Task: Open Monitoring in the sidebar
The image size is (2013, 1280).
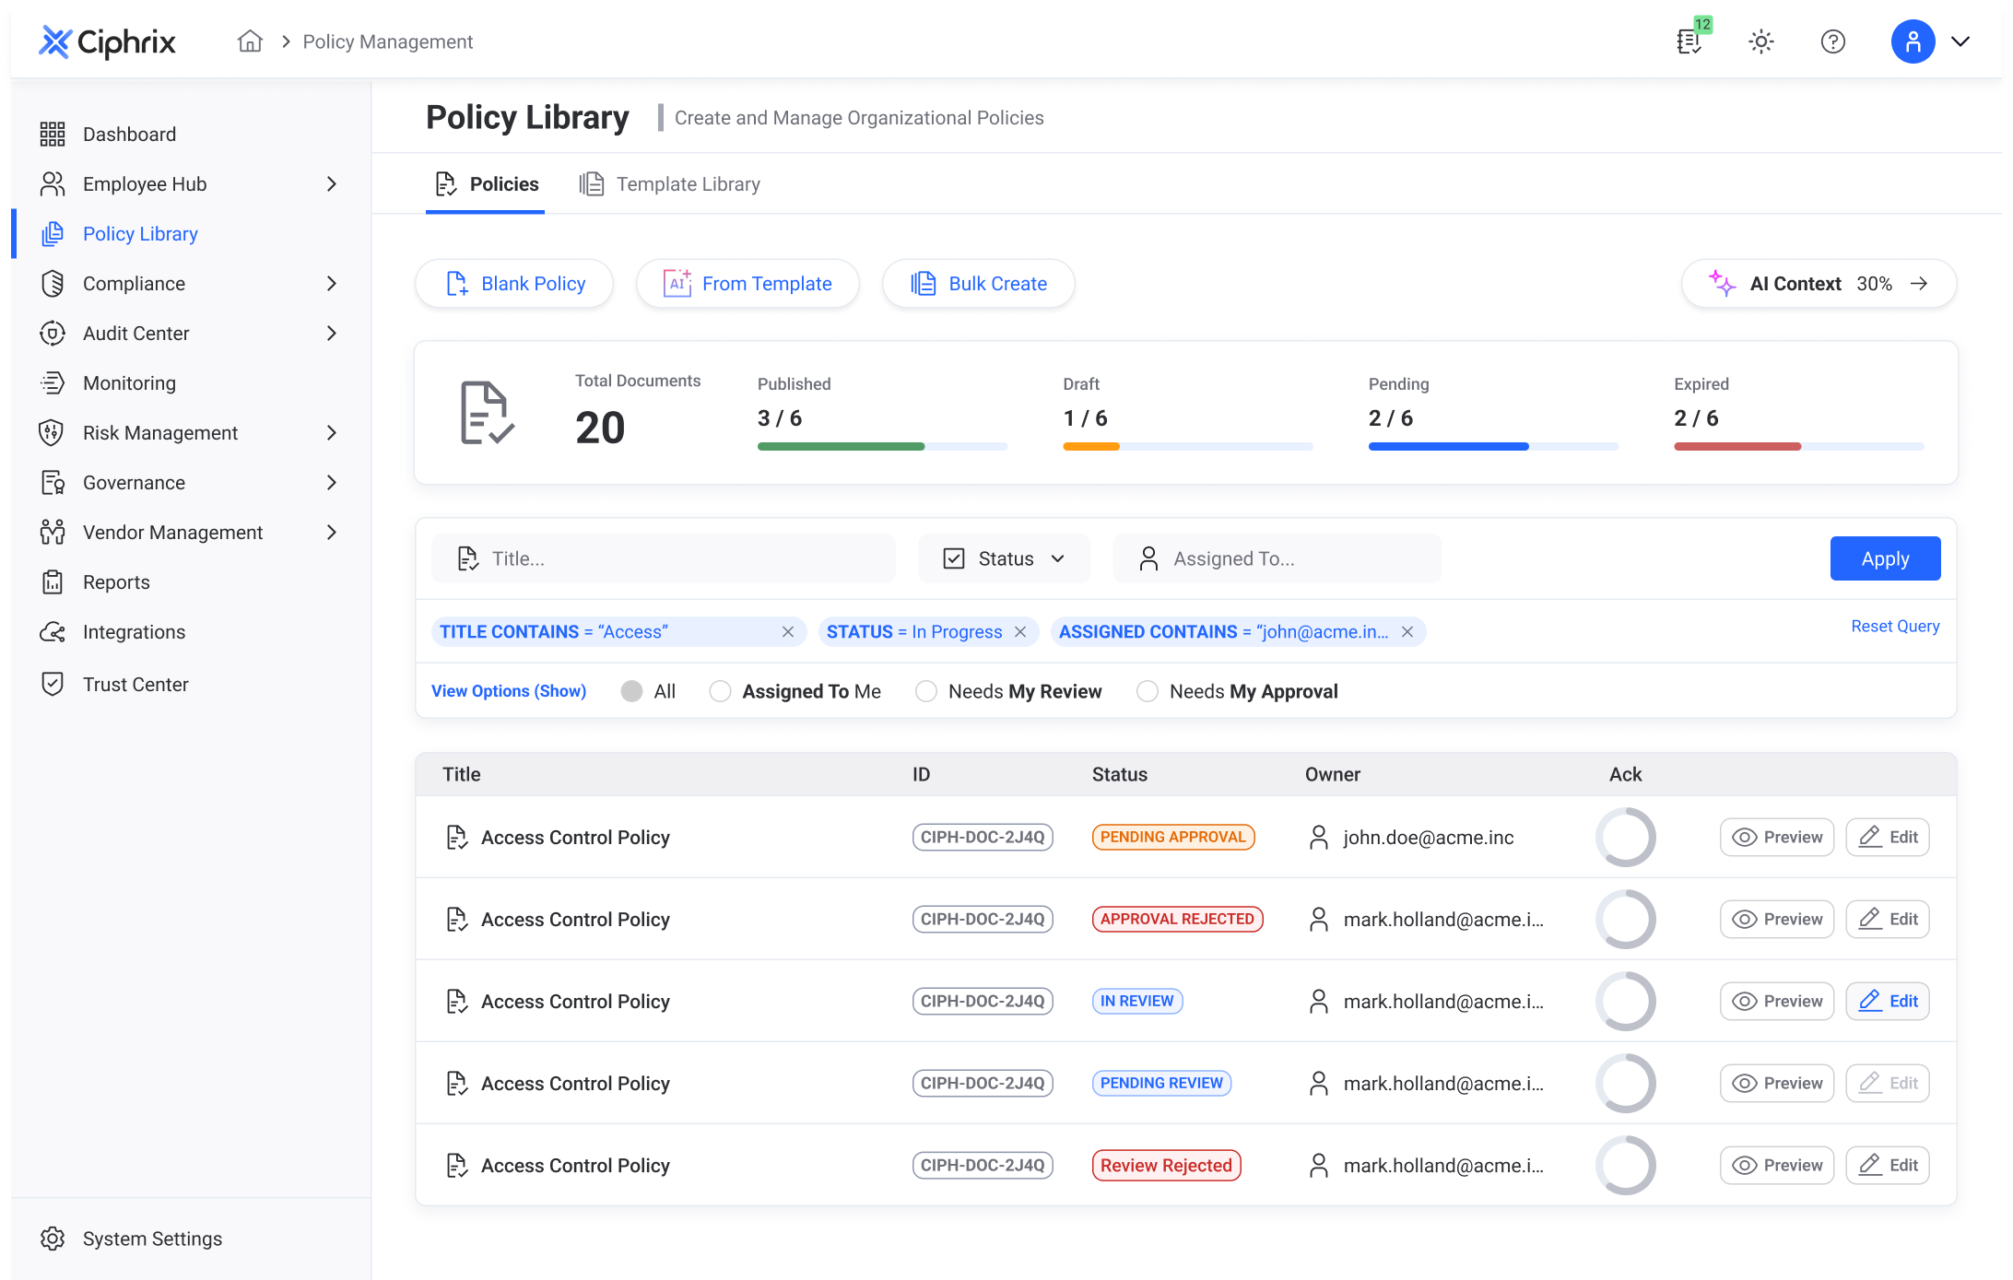Action: 129,383
